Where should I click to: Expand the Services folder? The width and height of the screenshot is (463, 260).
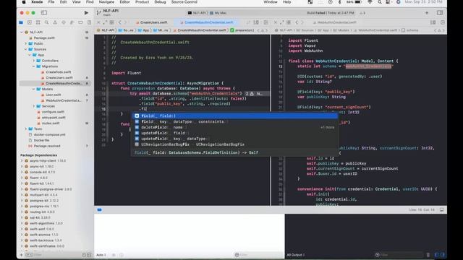pos(34,106)
